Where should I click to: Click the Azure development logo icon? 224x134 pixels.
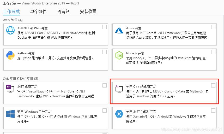(x=119, y=30)
